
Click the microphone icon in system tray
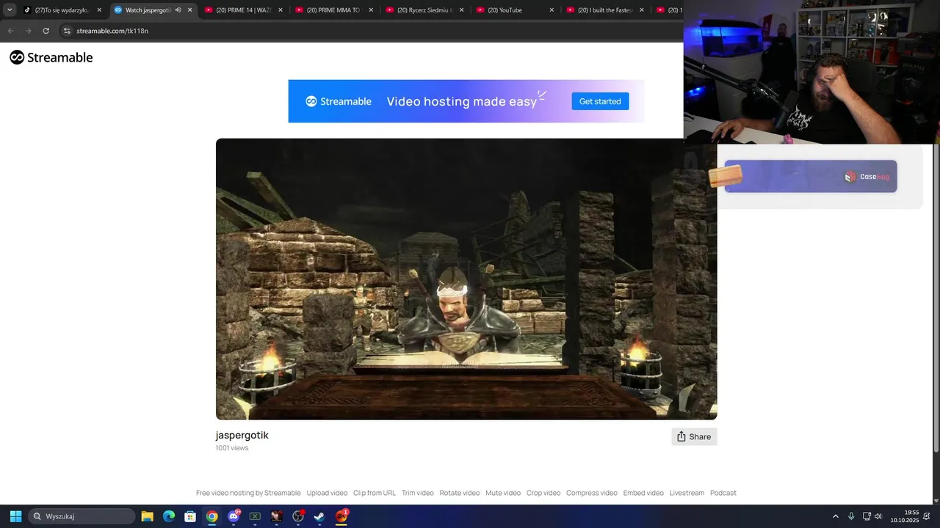(851, 516)
